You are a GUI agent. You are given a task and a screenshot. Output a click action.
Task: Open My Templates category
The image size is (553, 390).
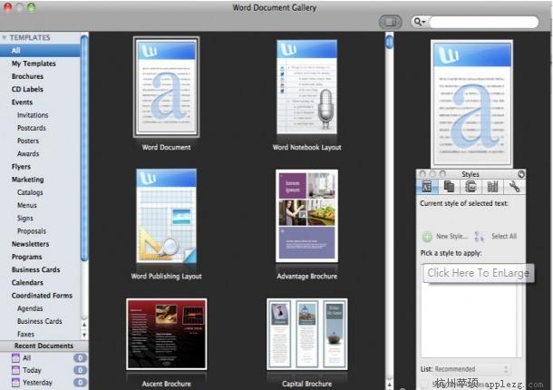click(x=34, y=63)
